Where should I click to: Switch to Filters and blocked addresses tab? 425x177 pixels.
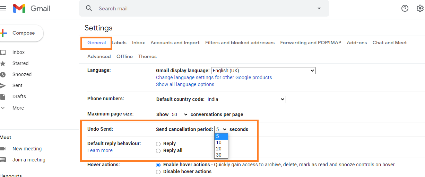[x=240, y=43]
